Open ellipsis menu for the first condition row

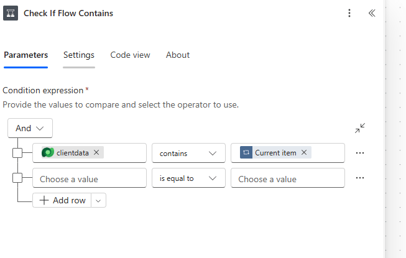[x=359, y=153]
